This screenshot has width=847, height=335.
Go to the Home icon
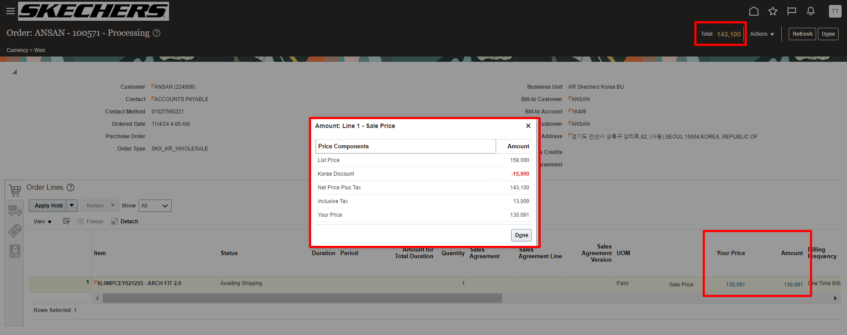754,11
